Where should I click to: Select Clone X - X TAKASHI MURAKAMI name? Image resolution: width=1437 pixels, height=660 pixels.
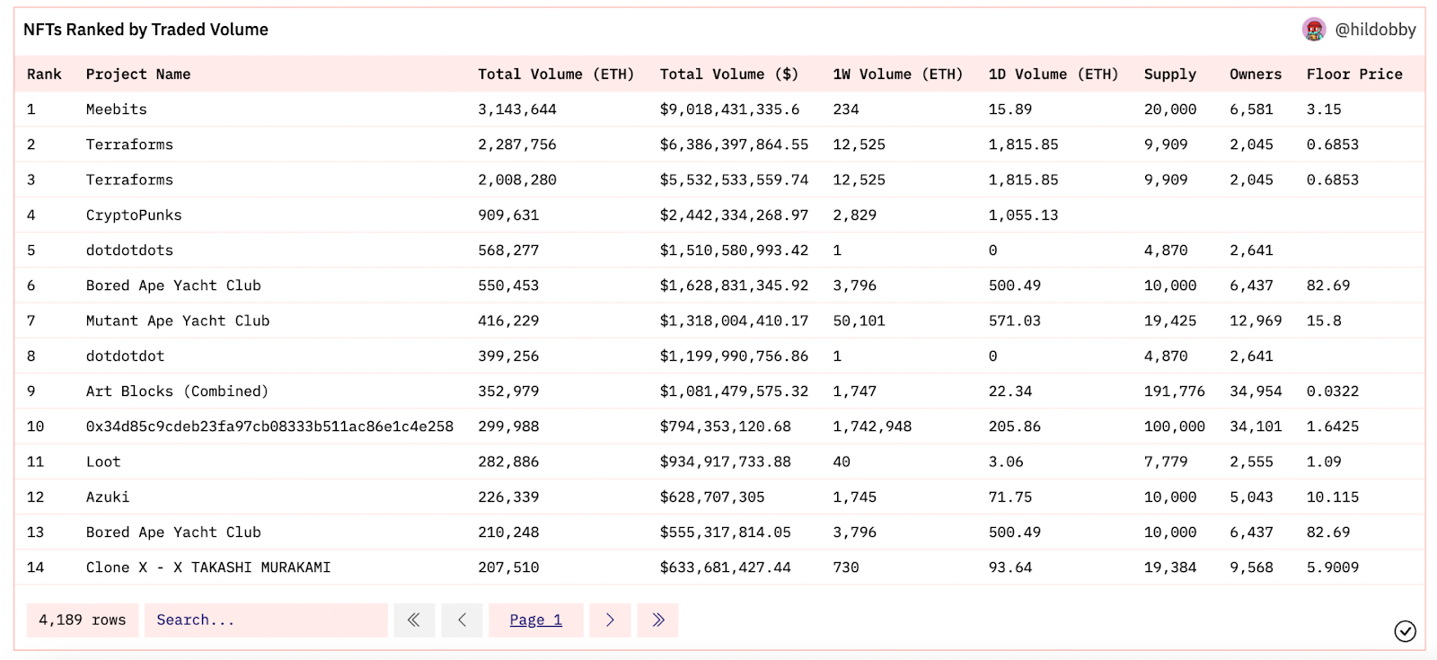tap(208, 568)
